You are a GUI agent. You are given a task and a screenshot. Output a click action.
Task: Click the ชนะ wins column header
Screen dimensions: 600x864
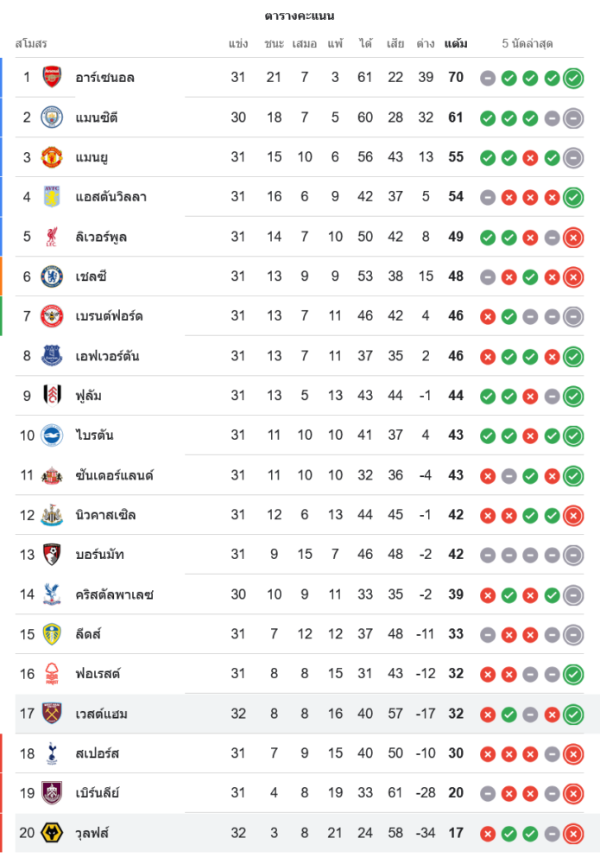275,43
